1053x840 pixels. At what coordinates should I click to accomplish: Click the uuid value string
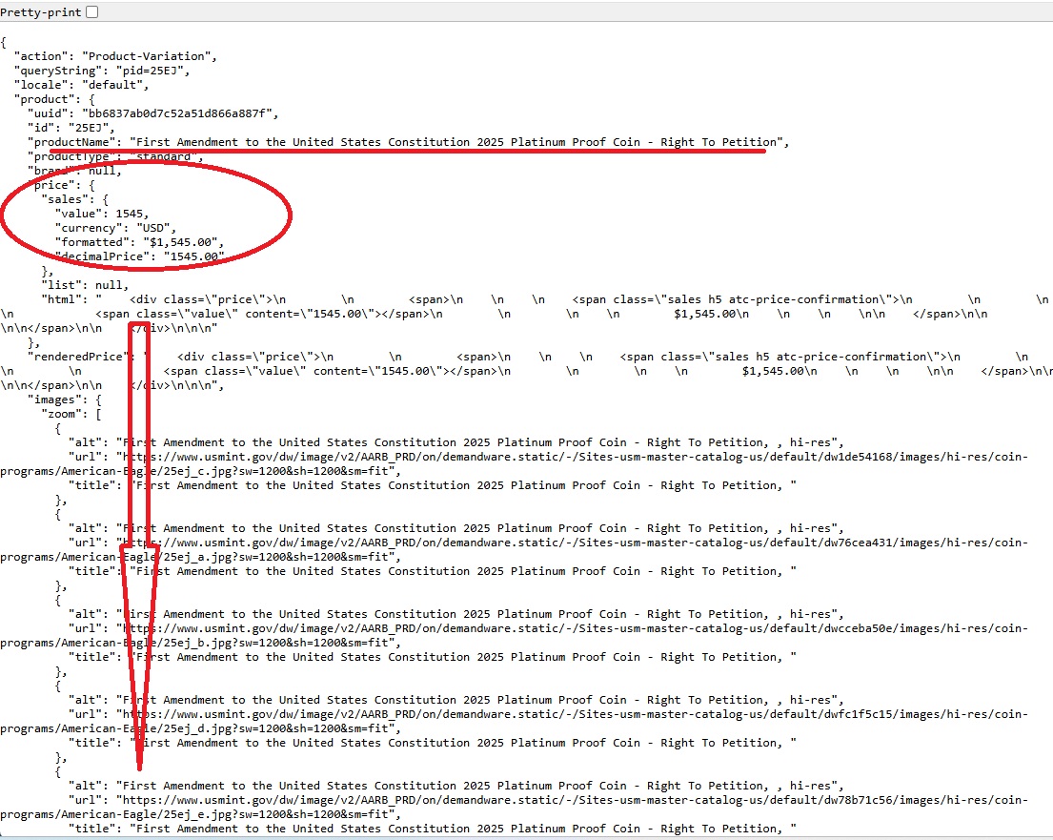tap(180, 113)
